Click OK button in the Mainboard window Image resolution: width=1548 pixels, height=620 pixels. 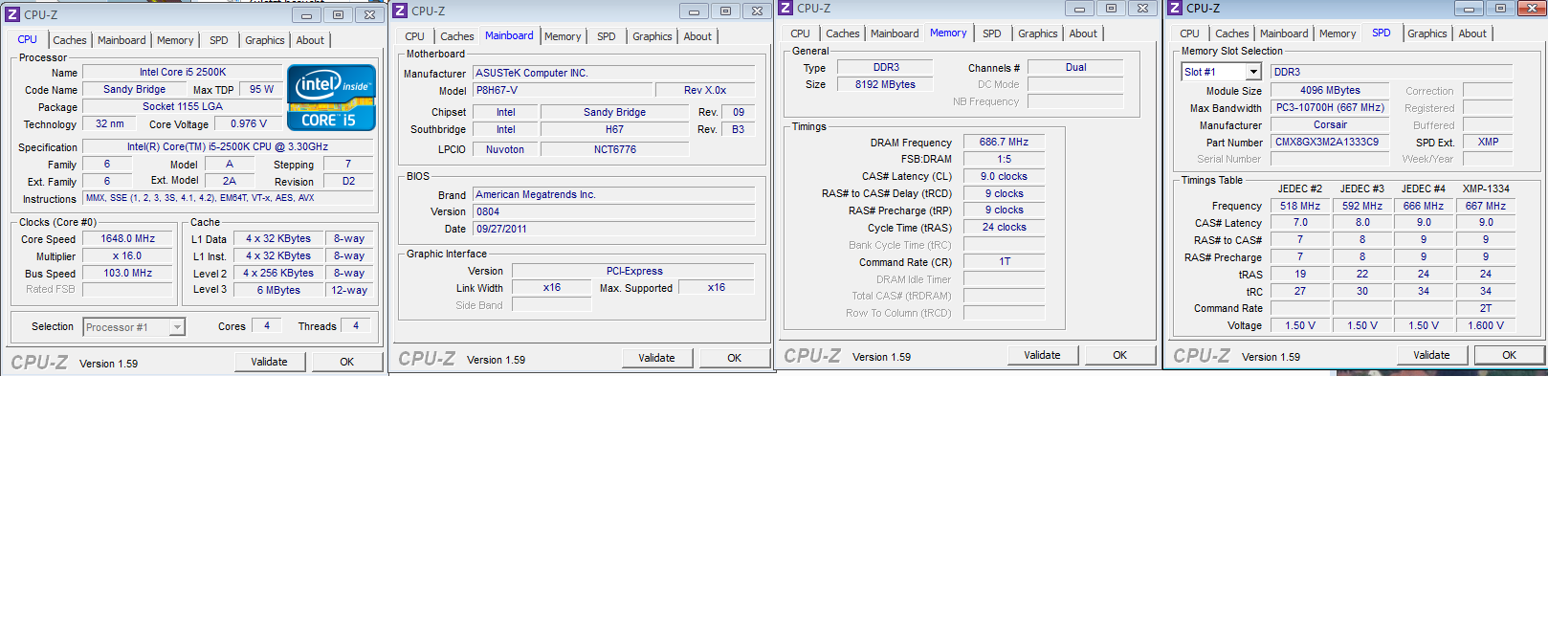735,358
